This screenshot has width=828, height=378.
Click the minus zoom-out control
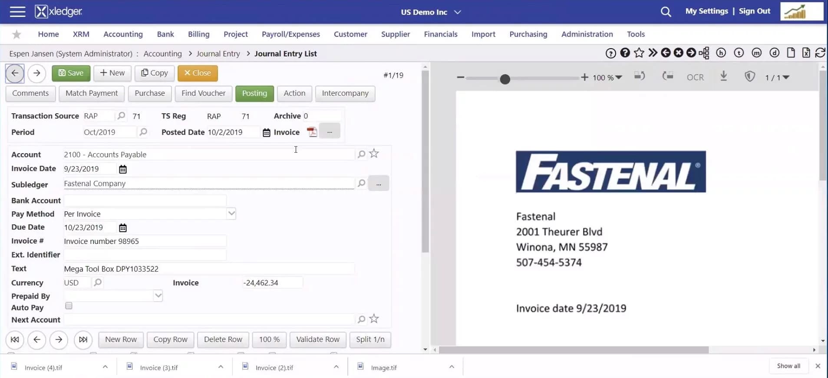(x=461, y=78)
